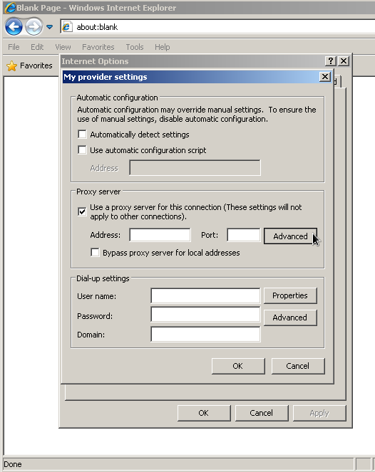This screenshot has height=472, width=375.
Task: Click the proxy server Address field
Action: point(160,235)
